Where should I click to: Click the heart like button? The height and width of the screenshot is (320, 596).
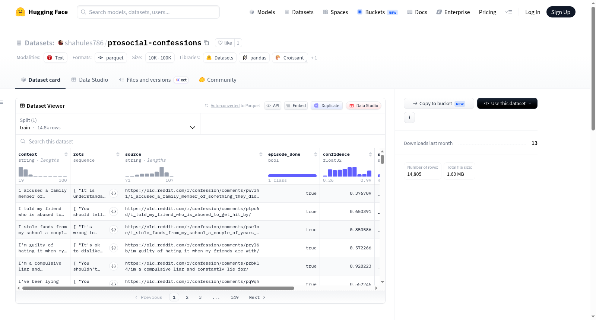225,43
